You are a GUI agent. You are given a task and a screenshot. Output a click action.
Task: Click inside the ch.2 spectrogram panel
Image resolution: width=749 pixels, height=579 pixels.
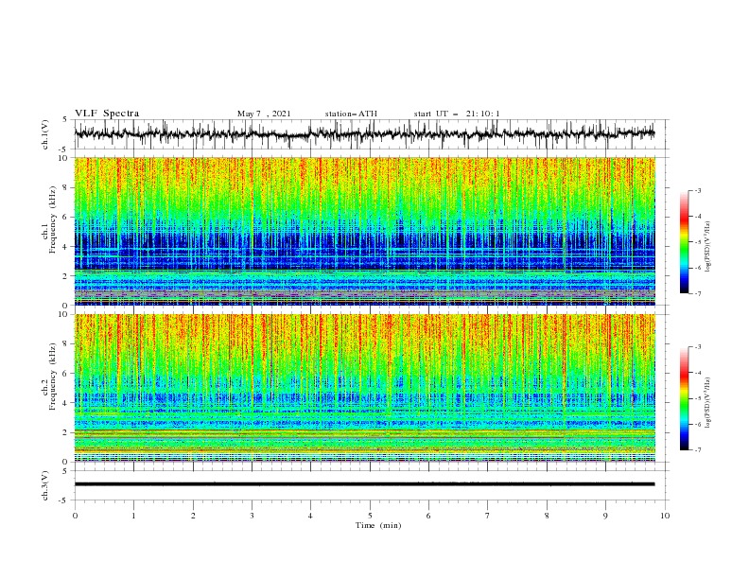coord(365,388)
